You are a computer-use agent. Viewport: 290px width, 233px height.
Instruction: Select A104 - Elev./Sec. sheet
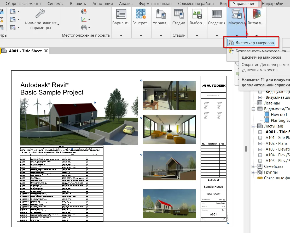(x=277, y=155)
